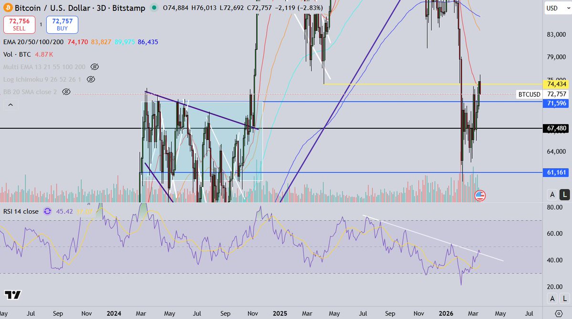Click the 72,757 BUY button
The image size is (572, 319).
coord(62,25)
